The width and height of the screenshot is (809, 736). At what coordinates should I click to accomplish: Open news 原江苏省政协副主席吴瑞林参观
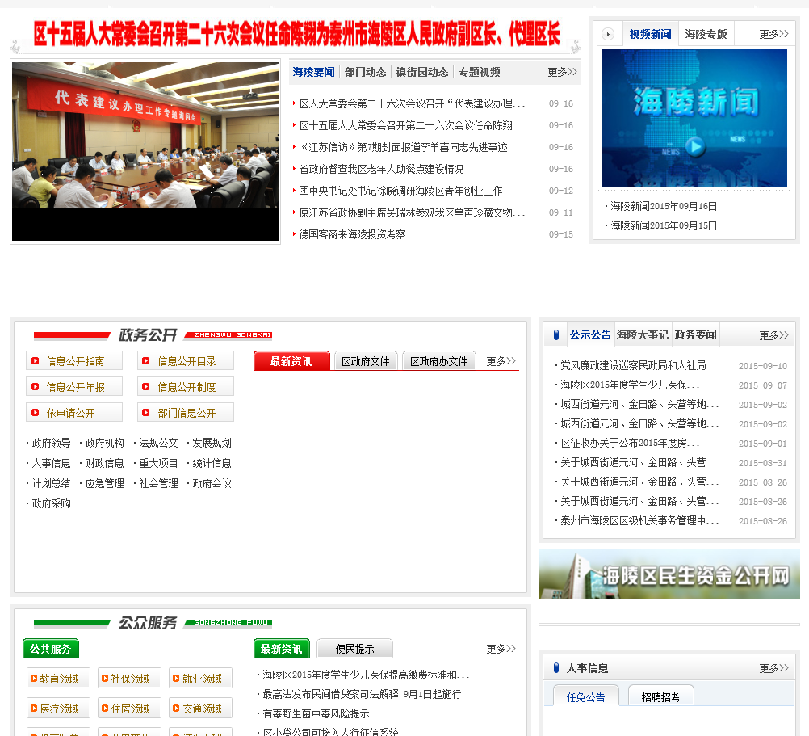pyautogui.click(x=412, y=212)
